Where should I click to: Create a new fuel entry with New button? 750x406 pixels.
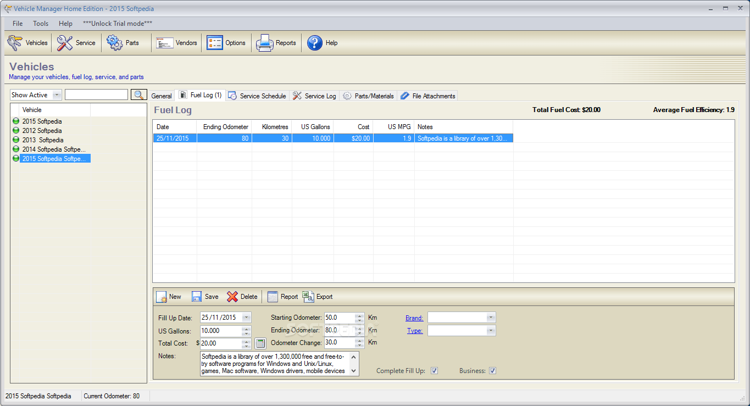(169, 296)
